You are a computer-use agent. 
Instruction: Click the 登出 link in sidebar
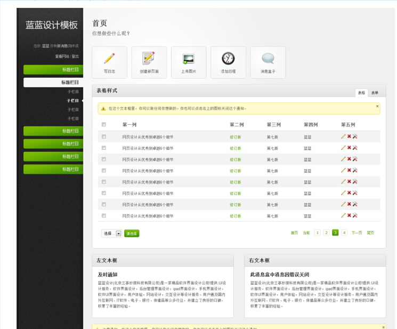[x=75, y=56]
